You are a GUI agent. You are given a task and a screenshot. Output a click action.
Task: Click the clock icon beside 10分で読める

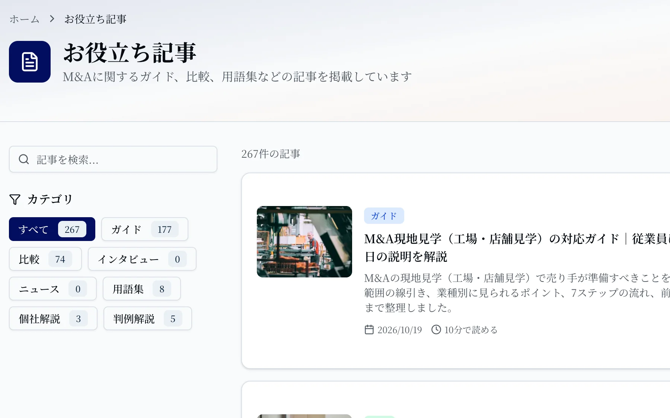436,330
